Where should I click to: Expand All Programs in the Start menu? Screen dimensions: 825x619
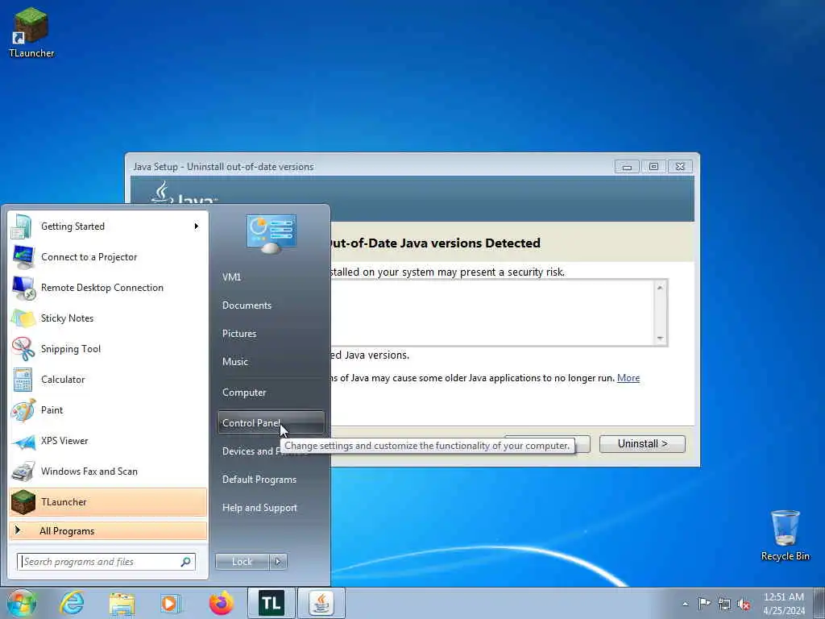[x=108, y=531]
